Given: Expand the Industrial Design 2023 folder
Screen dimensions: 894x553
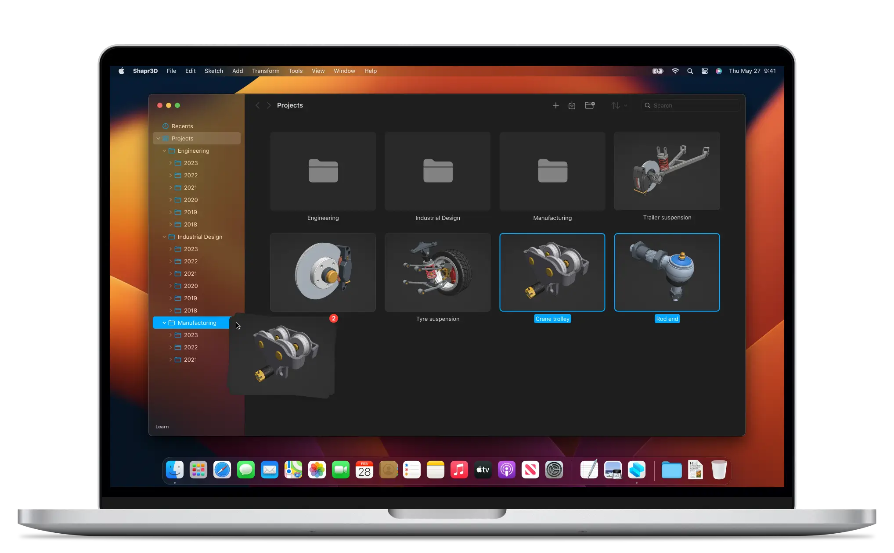Looking at the screenshot, I should tap(171, 249).
